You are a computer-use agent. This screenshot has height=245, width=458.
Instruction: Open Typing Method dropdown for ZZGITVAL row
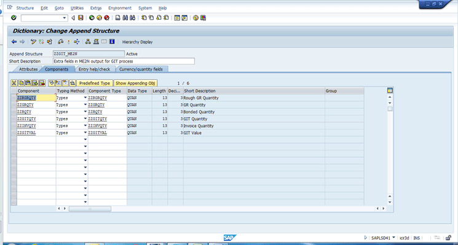click(85, 133)
